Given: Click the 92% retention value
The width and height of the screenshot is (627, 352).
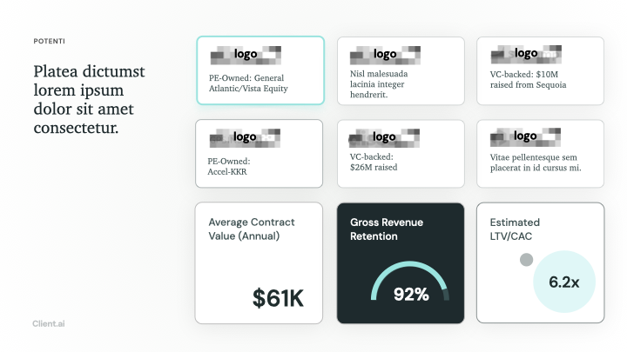Looking at the screenshot, I should (411, 295).
